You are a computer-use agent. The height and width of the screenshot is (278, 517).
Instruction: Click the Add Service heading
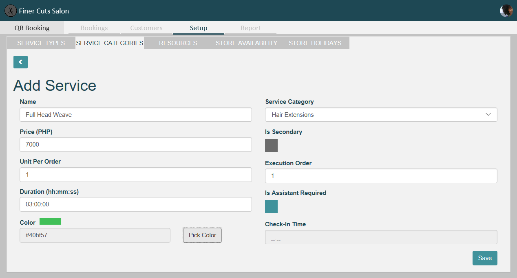pyautogui.click(x=55, y=85)
